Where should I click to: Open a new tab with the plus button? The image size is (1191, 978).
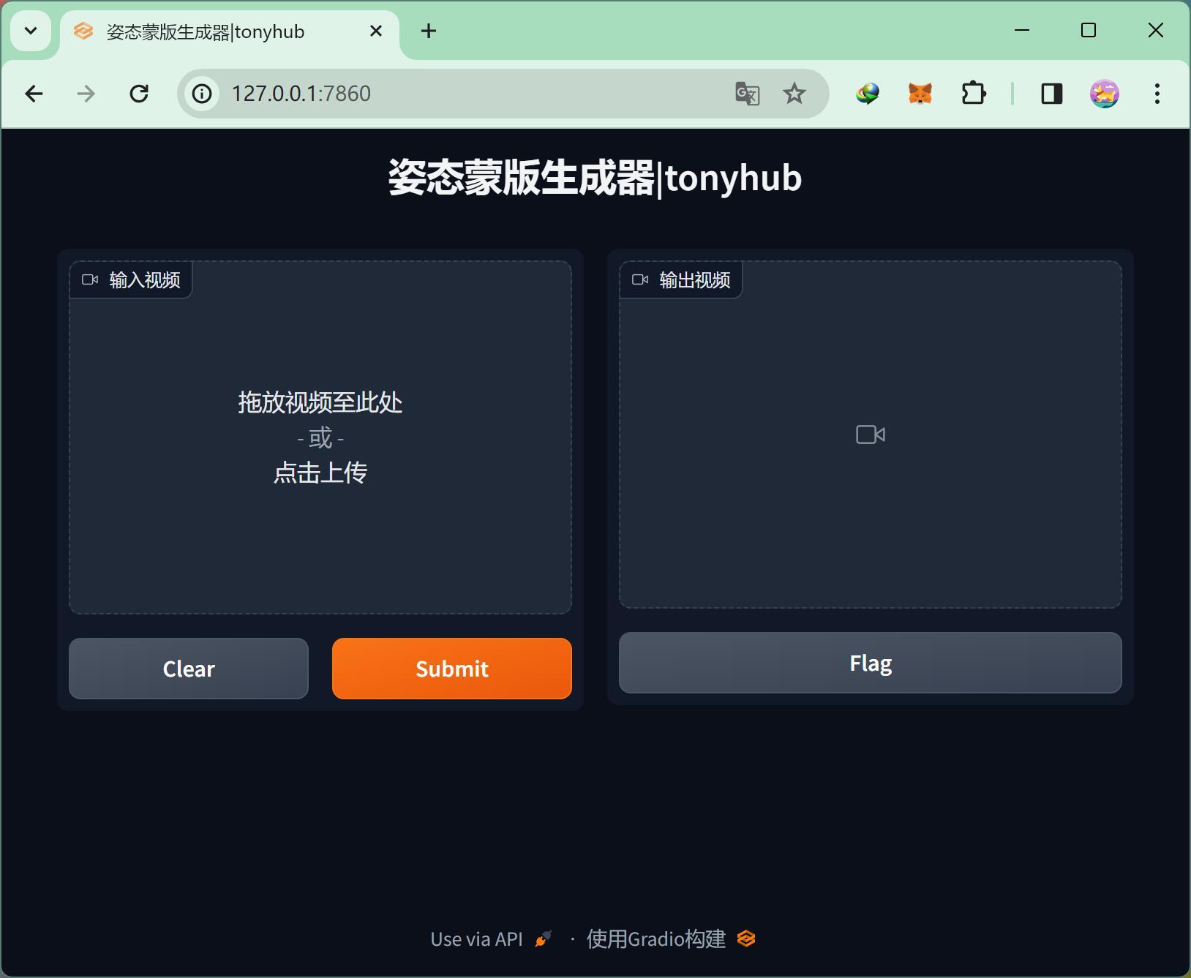click(x=429, y=31)
